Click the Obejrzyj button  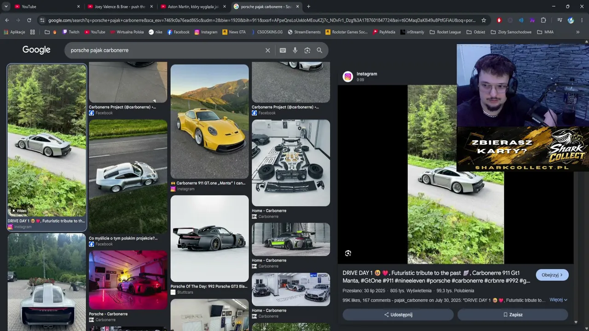coord(552,275)
